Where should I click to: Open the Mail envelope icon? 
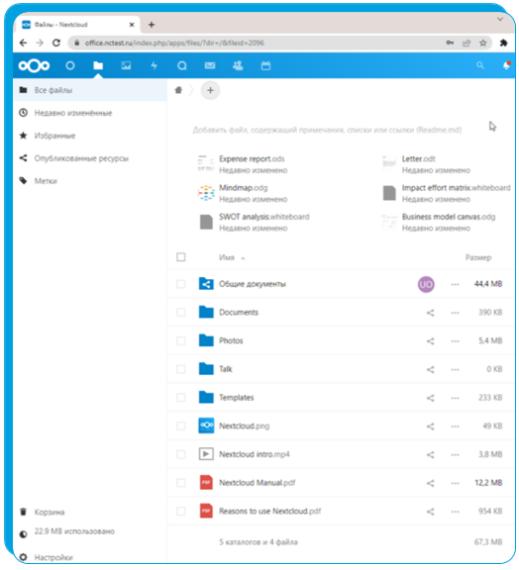click(x=210, y=65)
